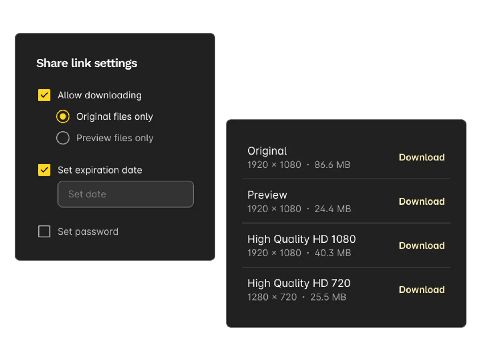Enable the Set password checkbox

(x=44, y=232)
